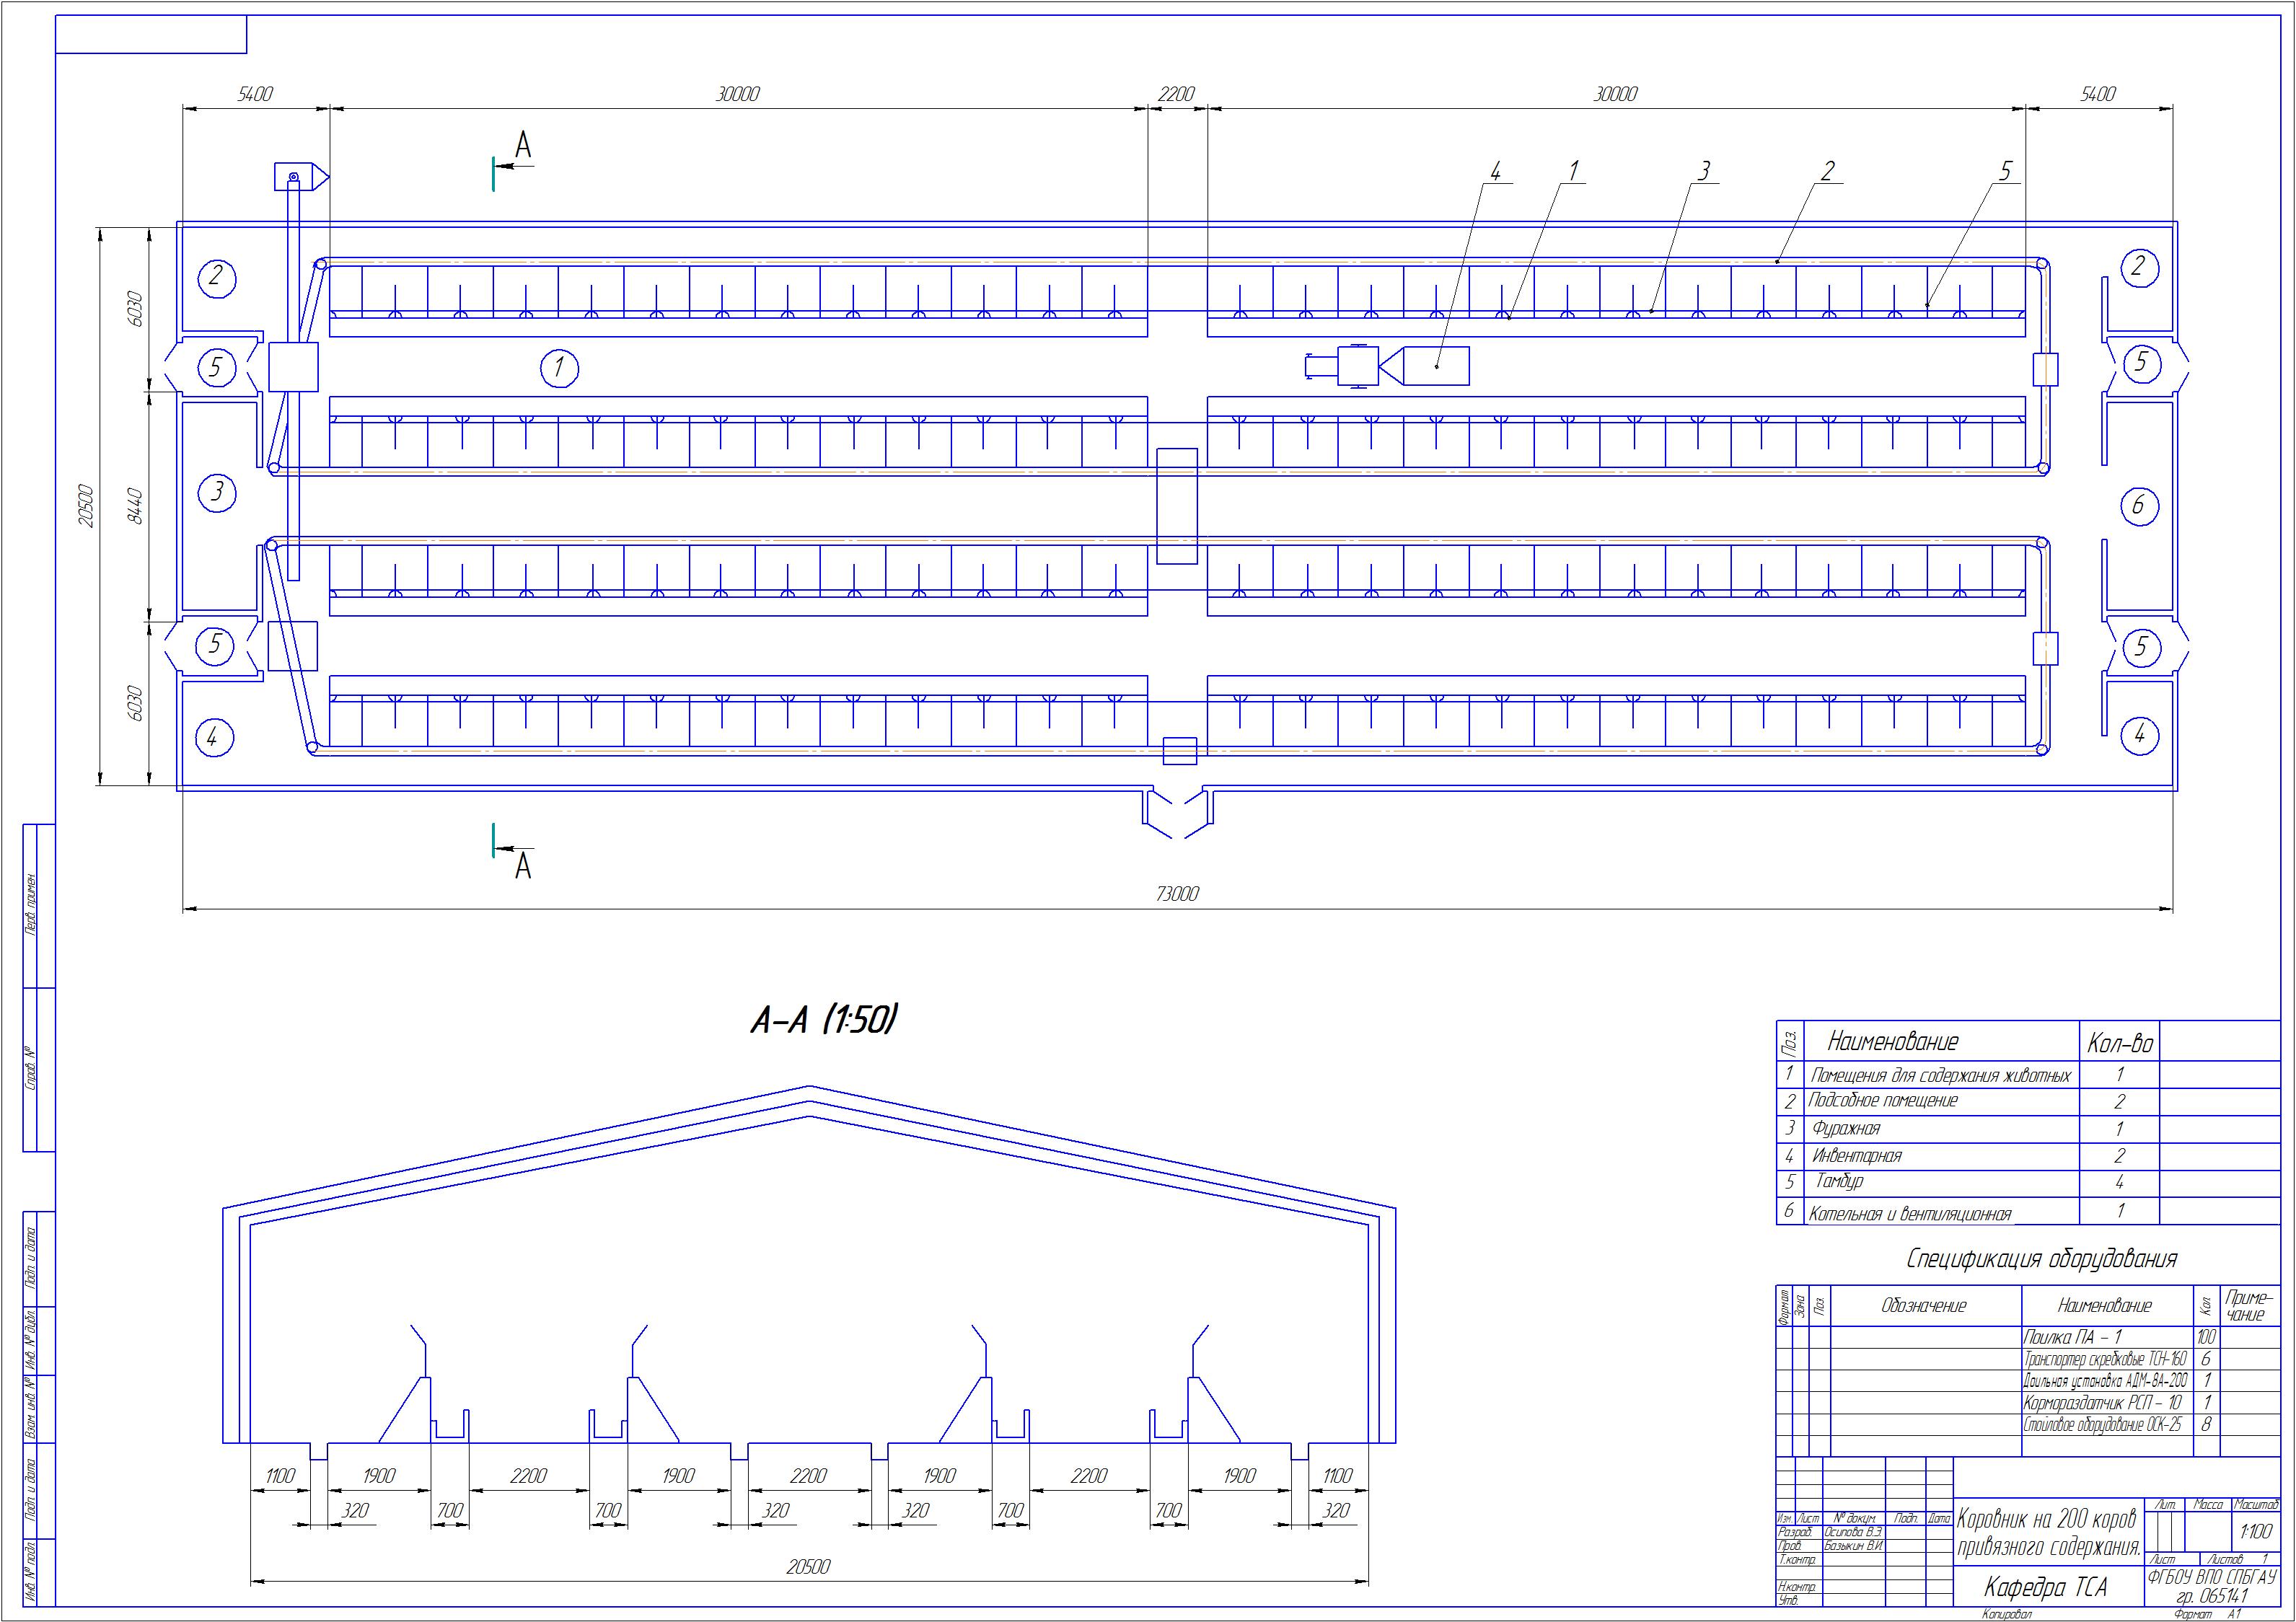Click the Фуражная row in room table
The height and width of the screenshot is (1622, 2296).
click(1846, 1128)
